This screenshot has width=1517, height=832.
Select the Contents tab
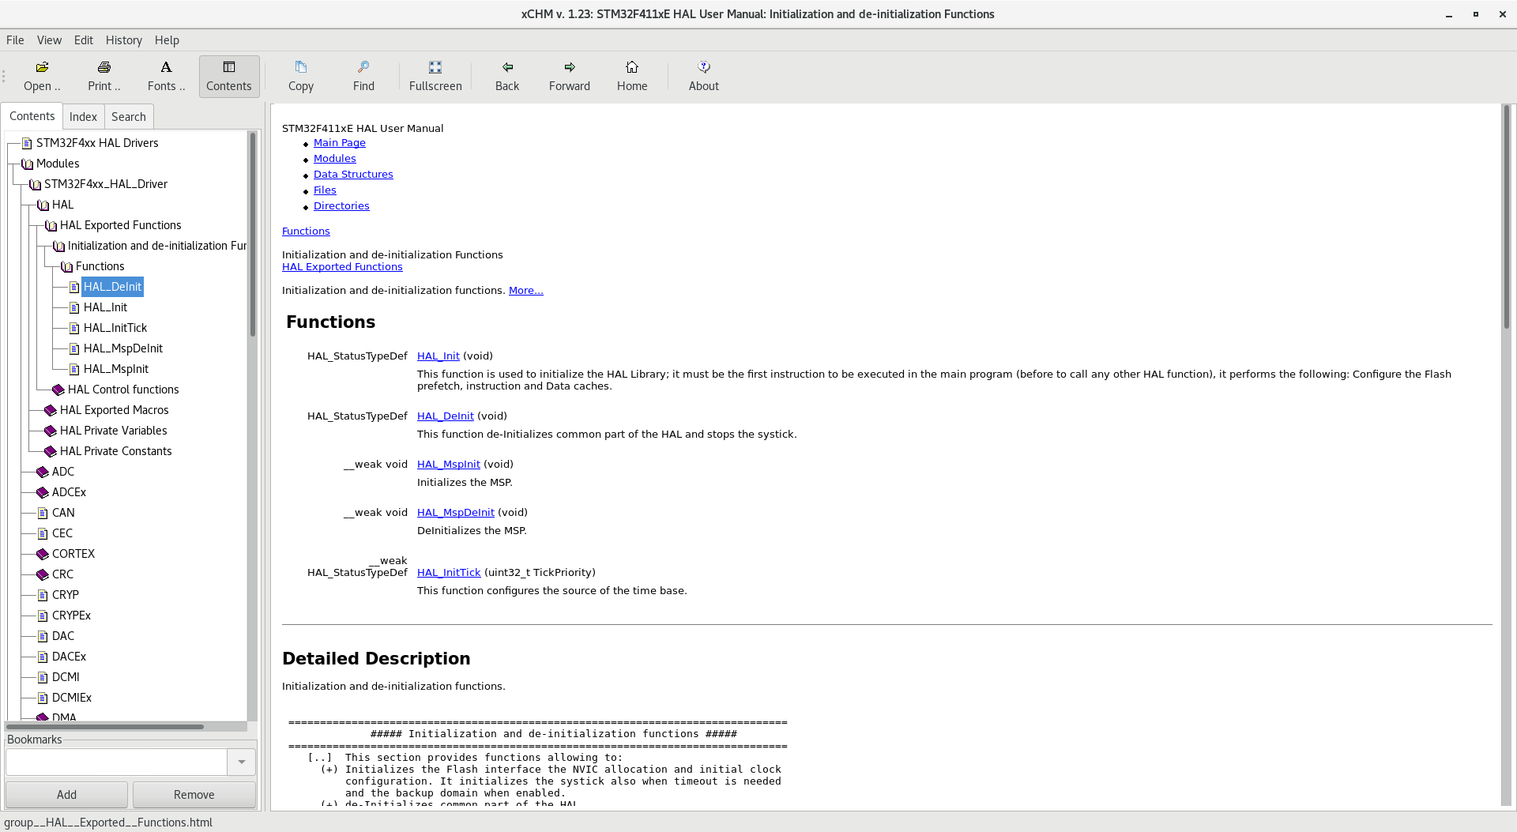[x=32, y=116]
